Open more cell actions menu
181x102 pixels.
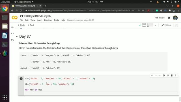pos(176,75)
